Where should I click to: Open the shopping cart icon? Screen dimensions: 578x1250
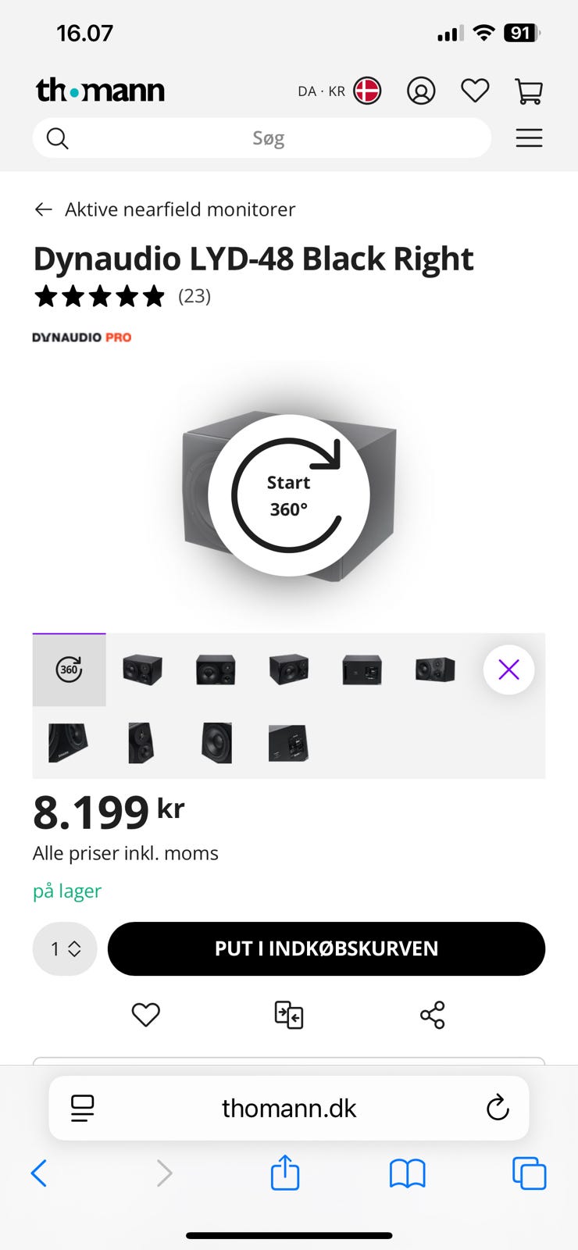pyautogui.click(x=529, y=91)
